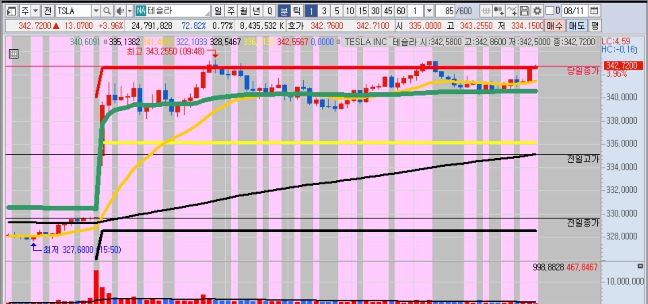Image resolution: width=648 pixels, height=304 pixels.
Task: Switch chart to minute (분) period
Action: tap(284, 10)
